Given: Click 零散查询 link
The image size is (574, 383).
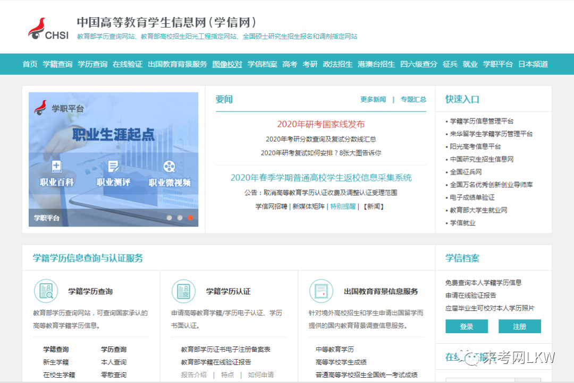Looking at the screenshot, I should tap(114, 375).
